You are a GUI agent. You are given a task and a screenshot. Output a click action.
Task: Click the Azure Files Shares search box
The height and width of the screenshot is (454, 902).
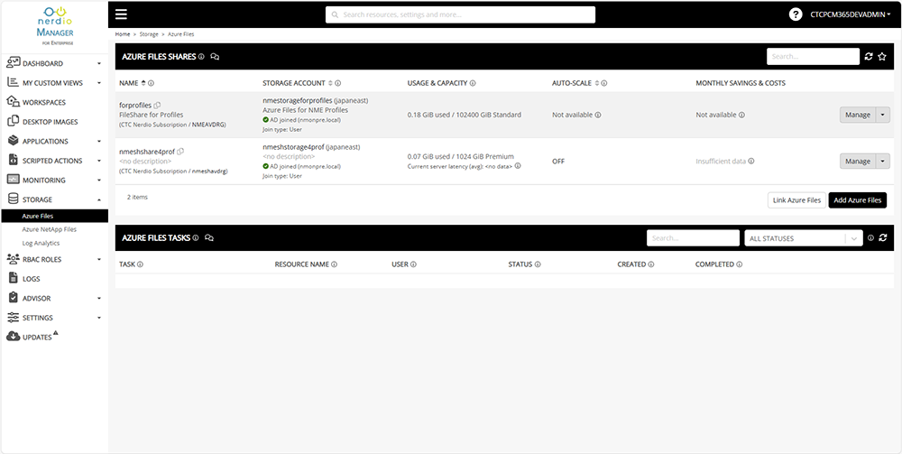(x=813, y=56)
